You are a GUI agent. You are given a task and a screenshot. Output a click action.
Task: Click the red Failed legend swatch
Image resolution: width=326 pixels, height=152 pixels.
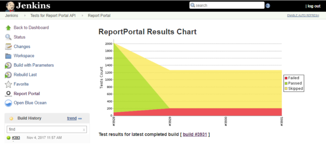pos(286,78)
